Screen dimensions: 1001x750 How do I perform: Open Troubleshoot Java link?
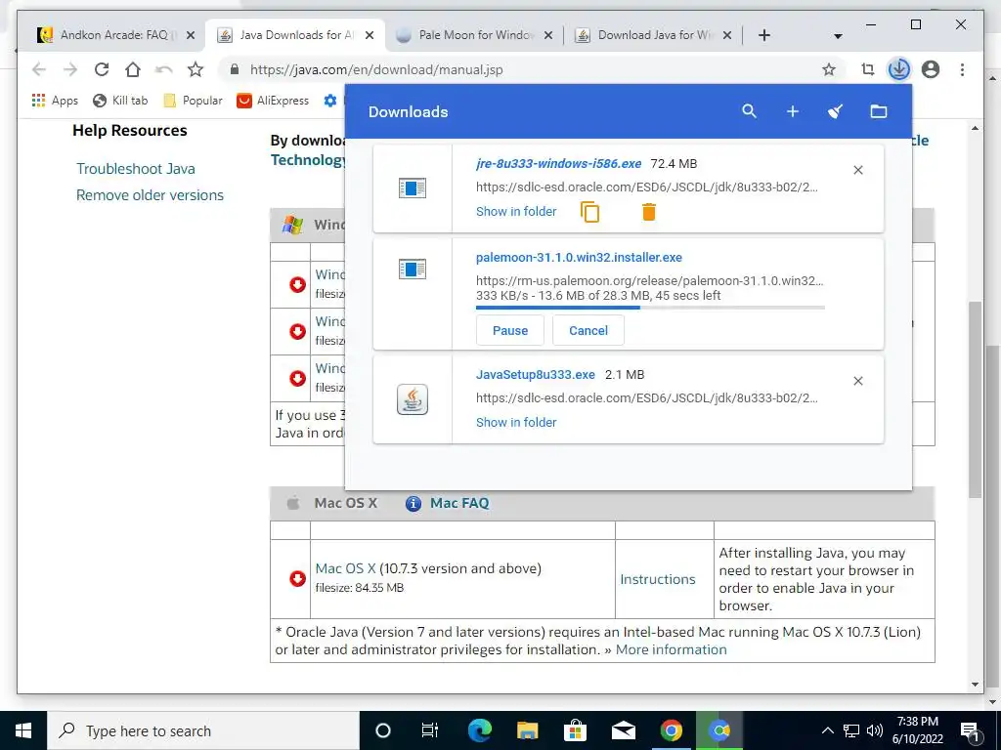135,169
